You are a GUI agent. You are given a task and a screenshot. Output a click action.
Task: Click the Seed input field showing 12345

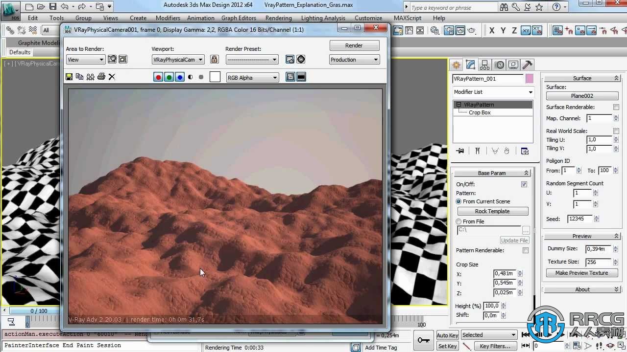coord(579,219)
